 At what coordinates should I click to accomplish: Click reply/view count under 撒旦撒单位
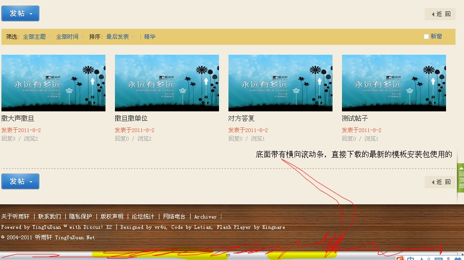pos(133,139)
